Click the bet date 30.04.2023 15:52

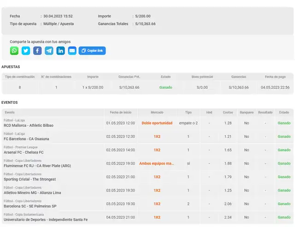[58, 16]
